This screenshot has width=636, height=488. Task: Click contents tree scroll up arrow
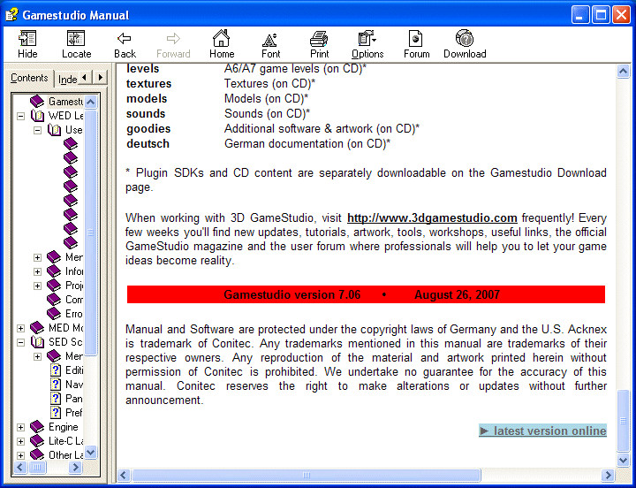[91, 102]
